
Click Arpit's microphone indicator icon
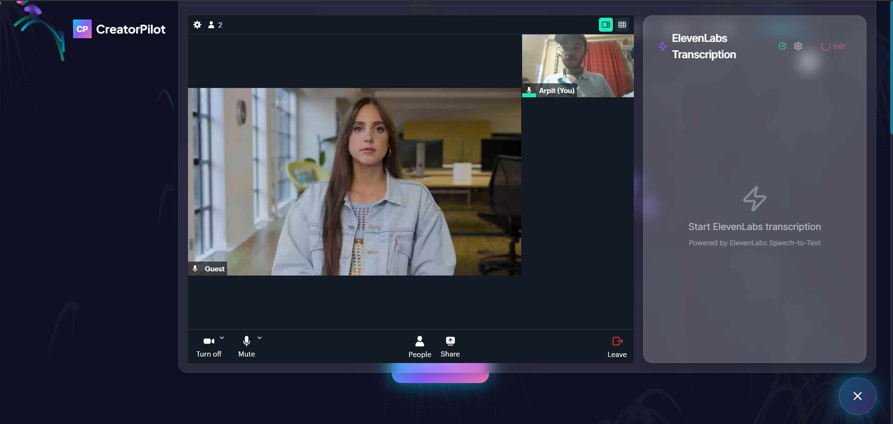point(529,90)
